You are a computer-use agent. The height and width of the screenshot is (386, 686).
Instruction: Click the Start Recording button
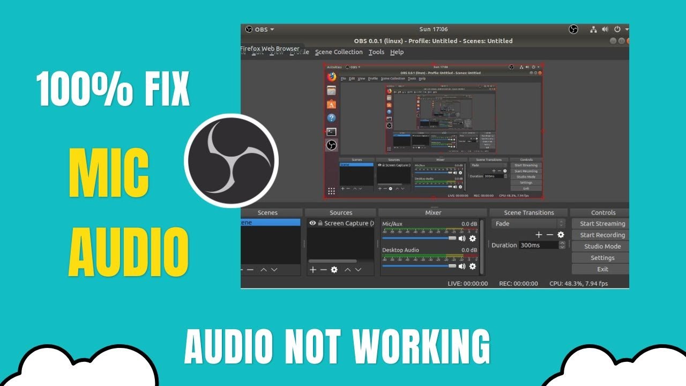[602, 235]
